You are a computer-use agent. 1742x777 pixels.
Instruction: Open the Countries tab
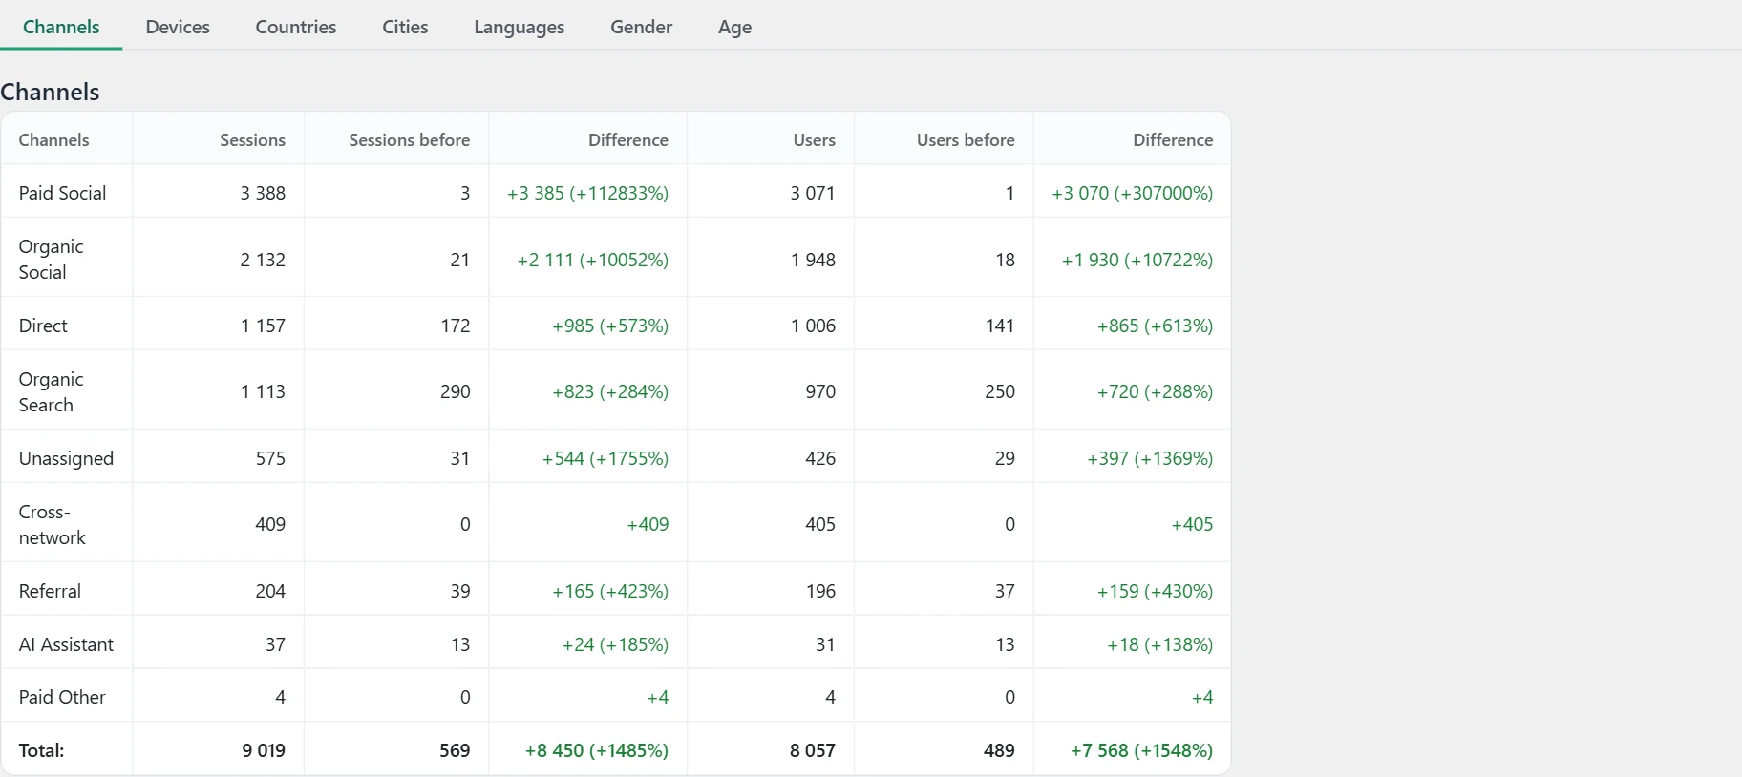pos(296,27)
